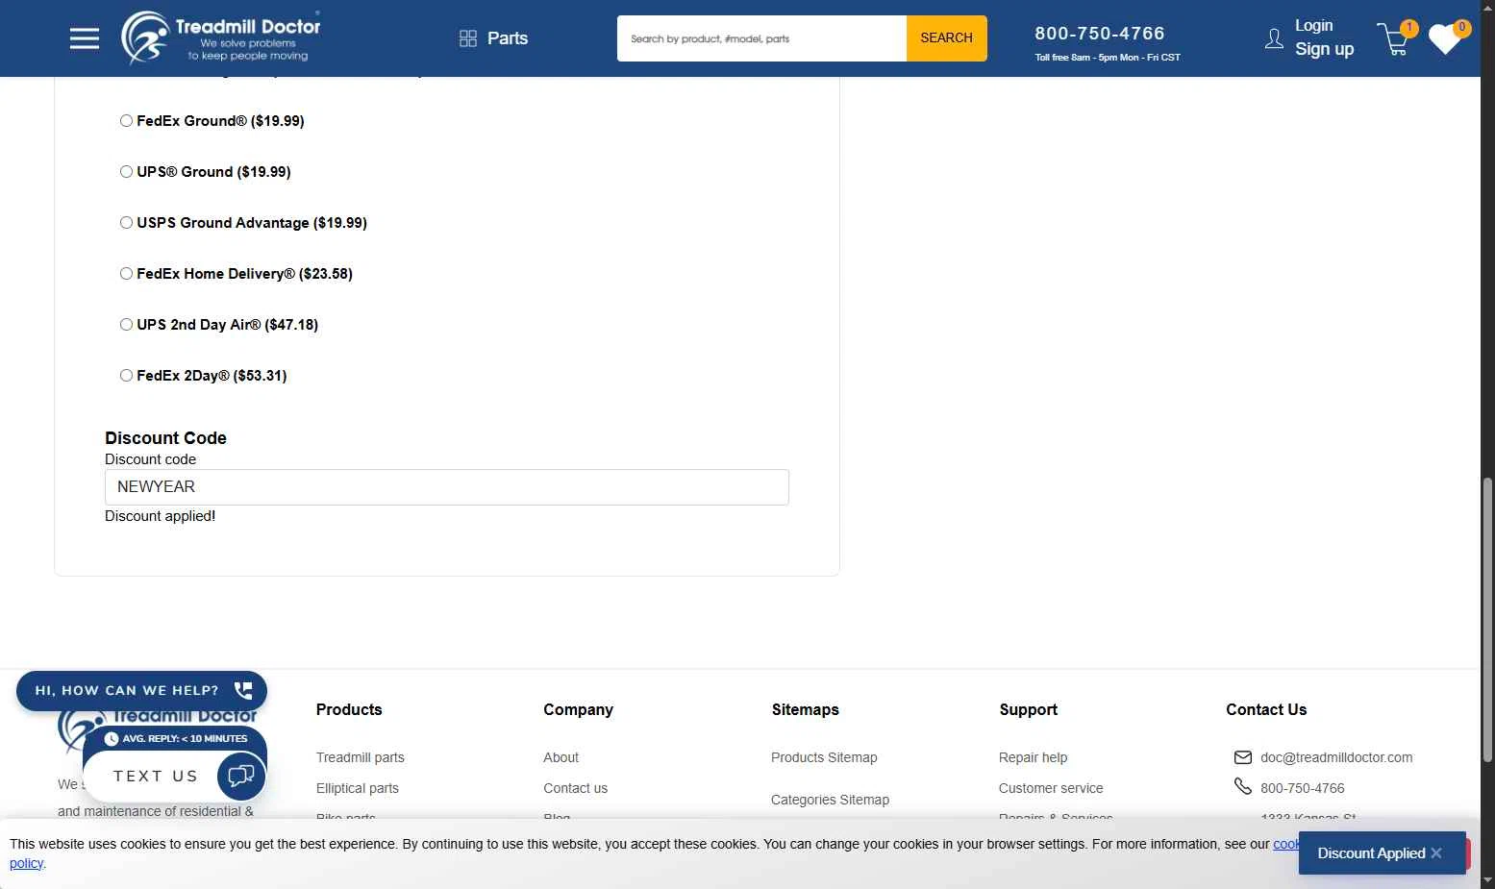Screen dimensions: 1495x889
Task: Pick UPS 2nd Day Air $47.18
Action: point(126,325)
